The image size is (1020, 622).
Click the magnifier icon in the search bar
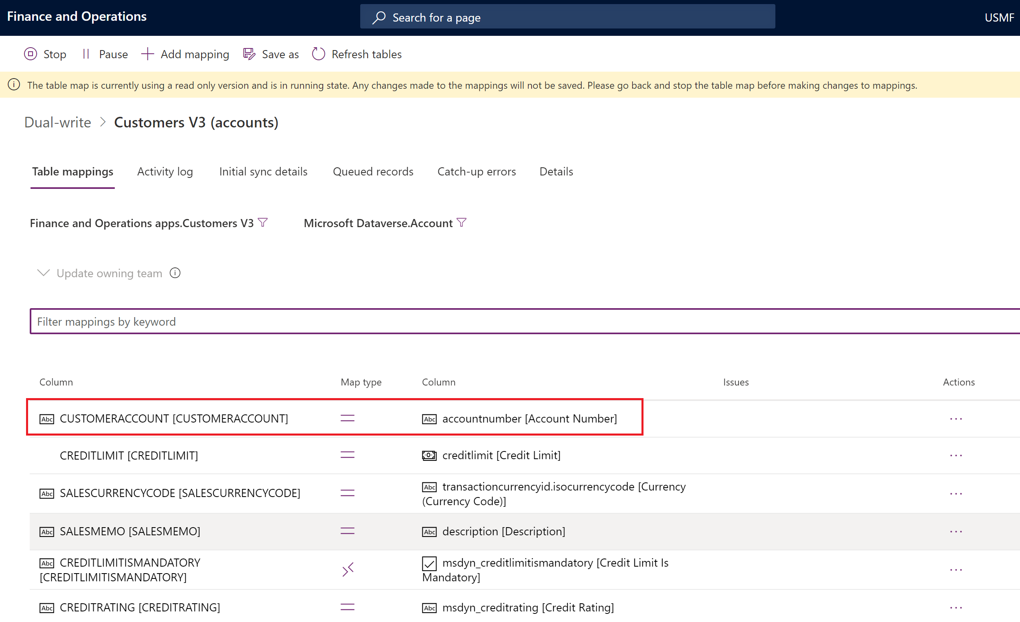379,18
